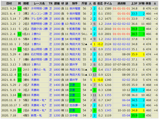The image size is (159, 119).
Task: Open the 熊野特別·2勝 race result
Action: click(x=39, y=24)
